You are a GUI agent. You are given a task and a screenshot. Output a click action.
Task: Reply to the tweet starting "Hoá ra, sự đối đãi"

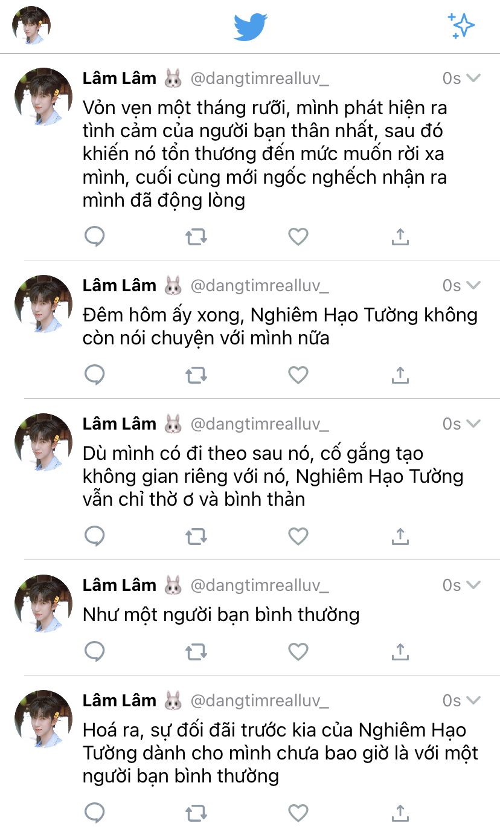[x=95, y=813]
